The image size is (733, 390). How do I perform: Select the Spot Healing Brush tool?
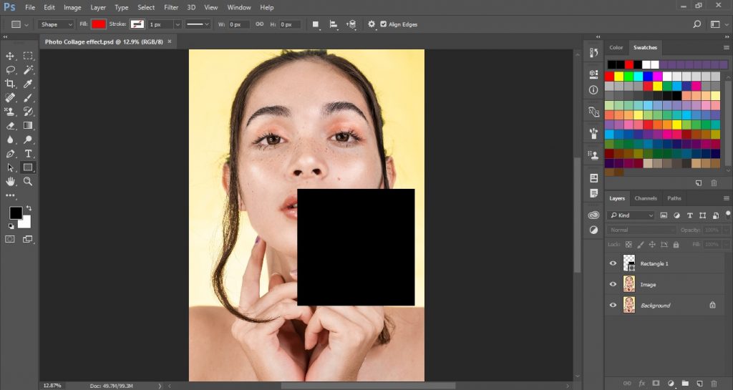click(10, 97)
